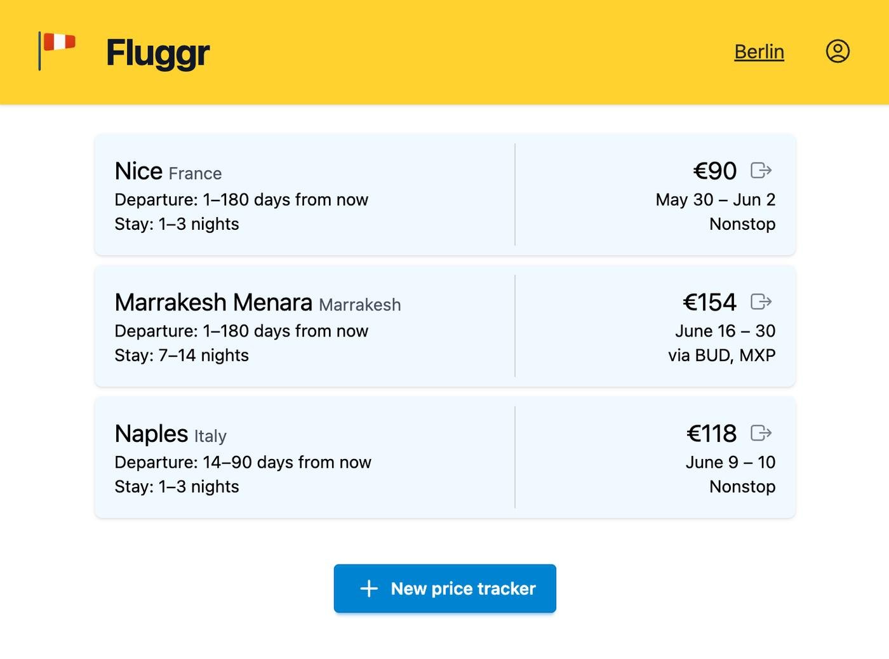Open the Naples Italy tracker card
This screenshot has width=889, height=659.
click(x=305, y=457)
